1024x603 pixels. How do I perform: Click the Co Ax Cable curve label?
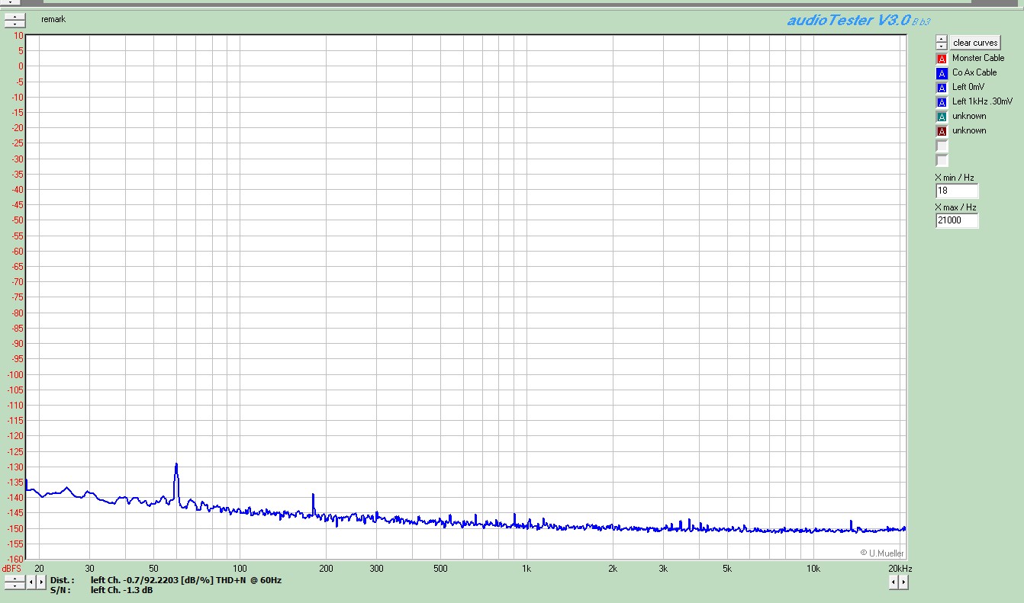click(974, 72)
